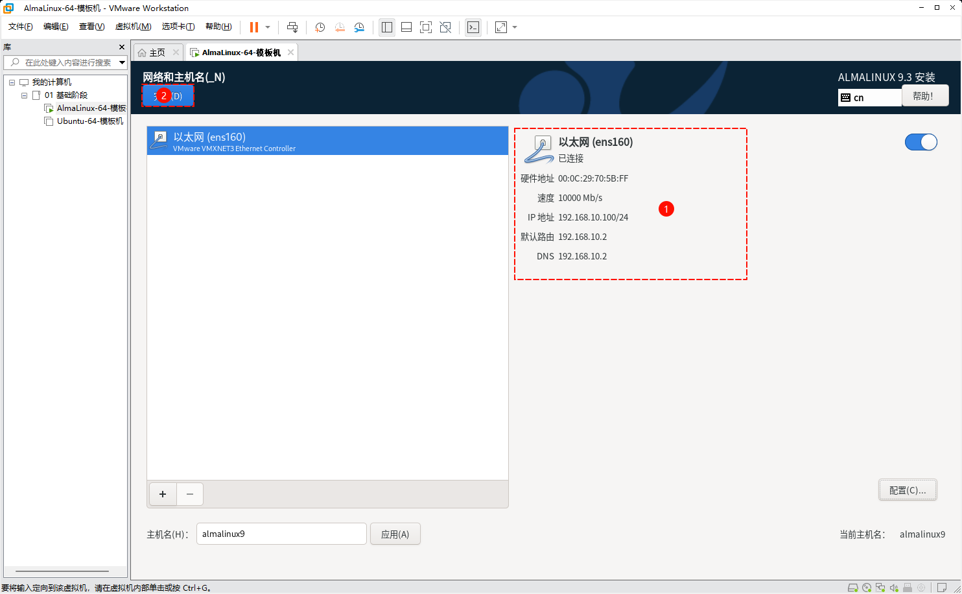962x594 pixels.
Task: Toggle the library sidebar panel view
Action: (x=387, y=27)
